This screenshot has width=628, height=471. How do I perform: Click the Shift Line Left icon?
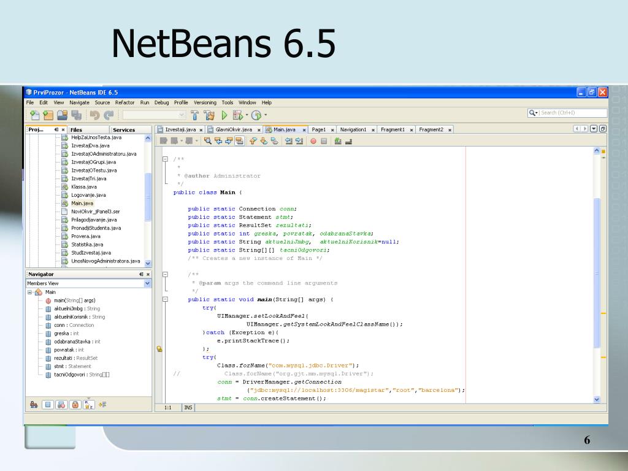click(289, 141)
